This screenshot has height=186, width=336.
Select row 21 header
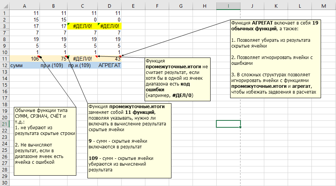pos(5,124)
